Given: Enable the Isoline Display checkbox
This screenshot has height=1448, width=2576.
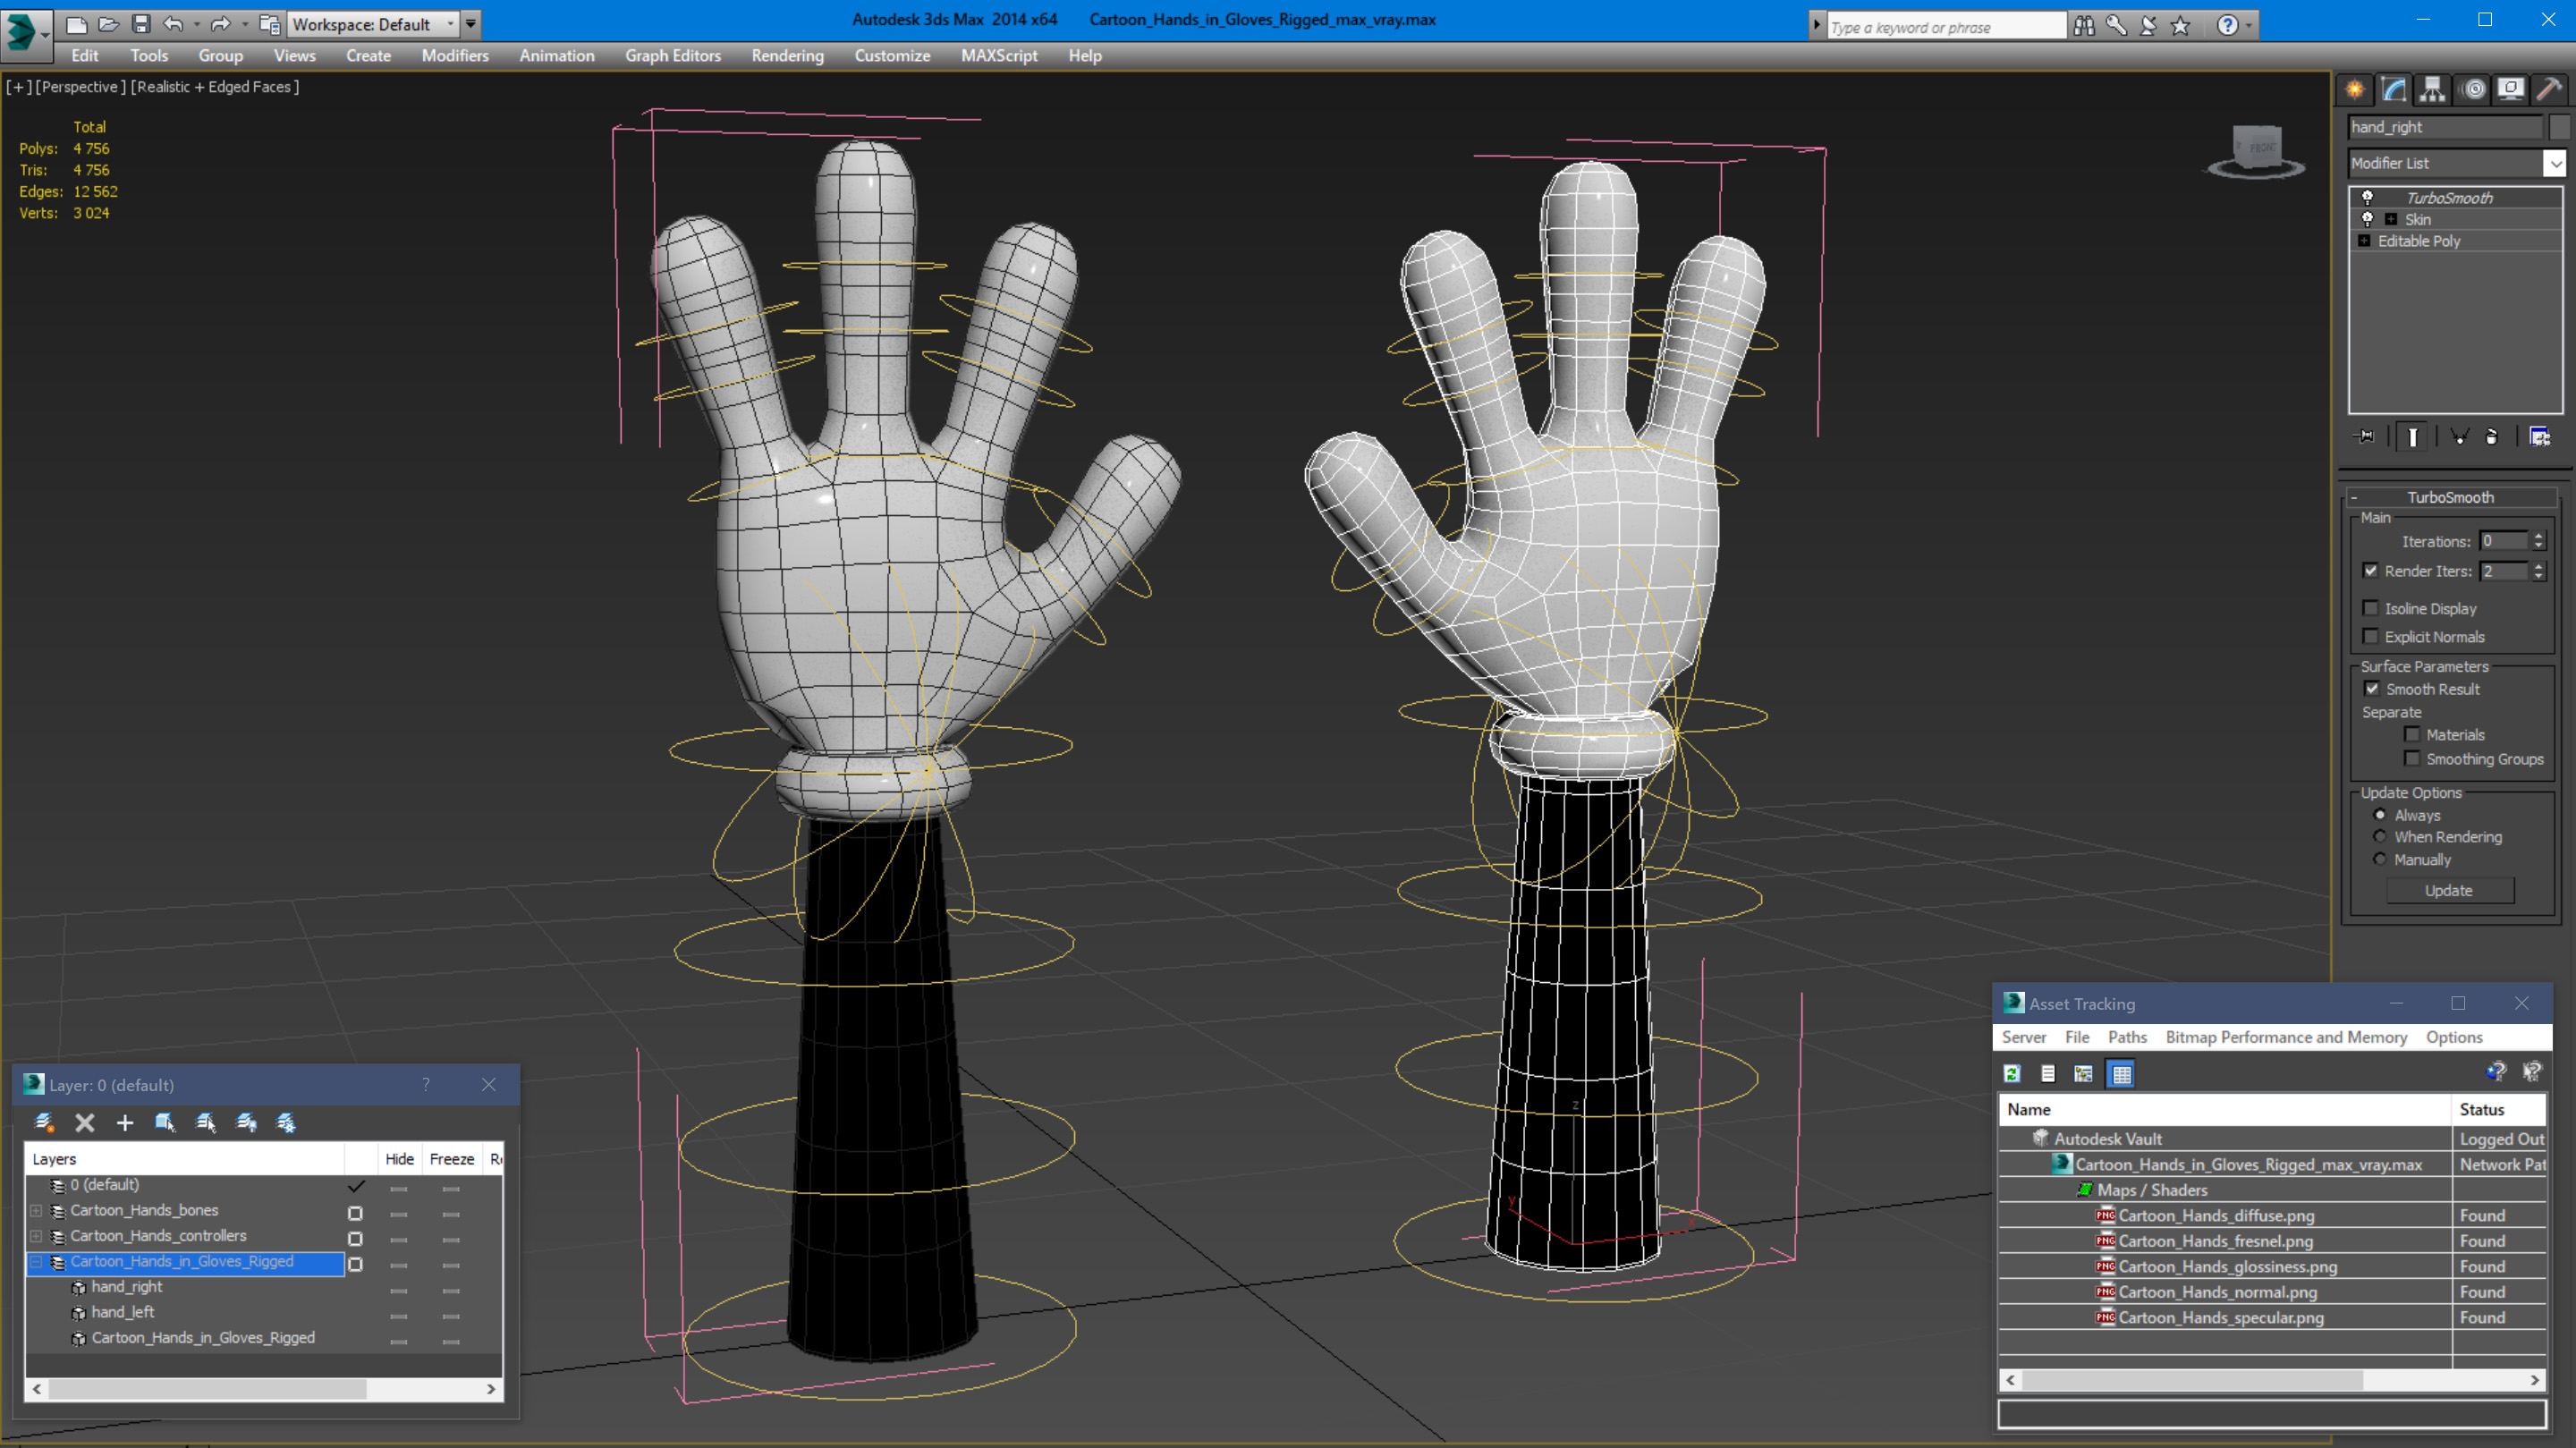Looking at the screenshot, I should pyautogui.click(x=2370, y=608).
